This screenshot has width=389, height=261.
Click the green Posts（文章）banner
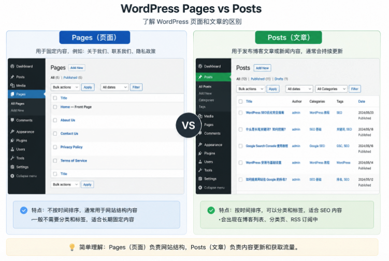pyautogui.click(x=289, y=37)
